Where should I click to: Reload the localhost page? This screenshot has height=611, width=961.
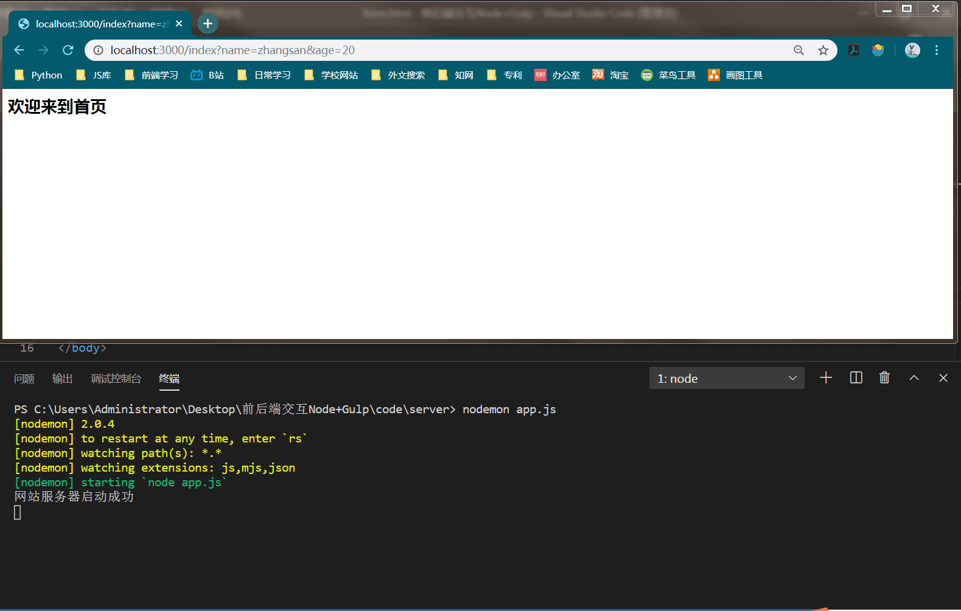click(68, 51)
